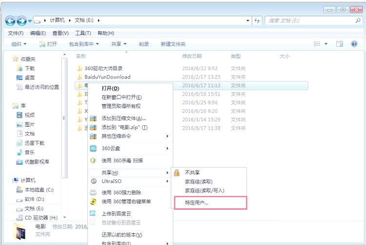The width and height of the screenshot is (366, 245).
Task: Click the magnifier search icon
Action: [x=358, y=20]
